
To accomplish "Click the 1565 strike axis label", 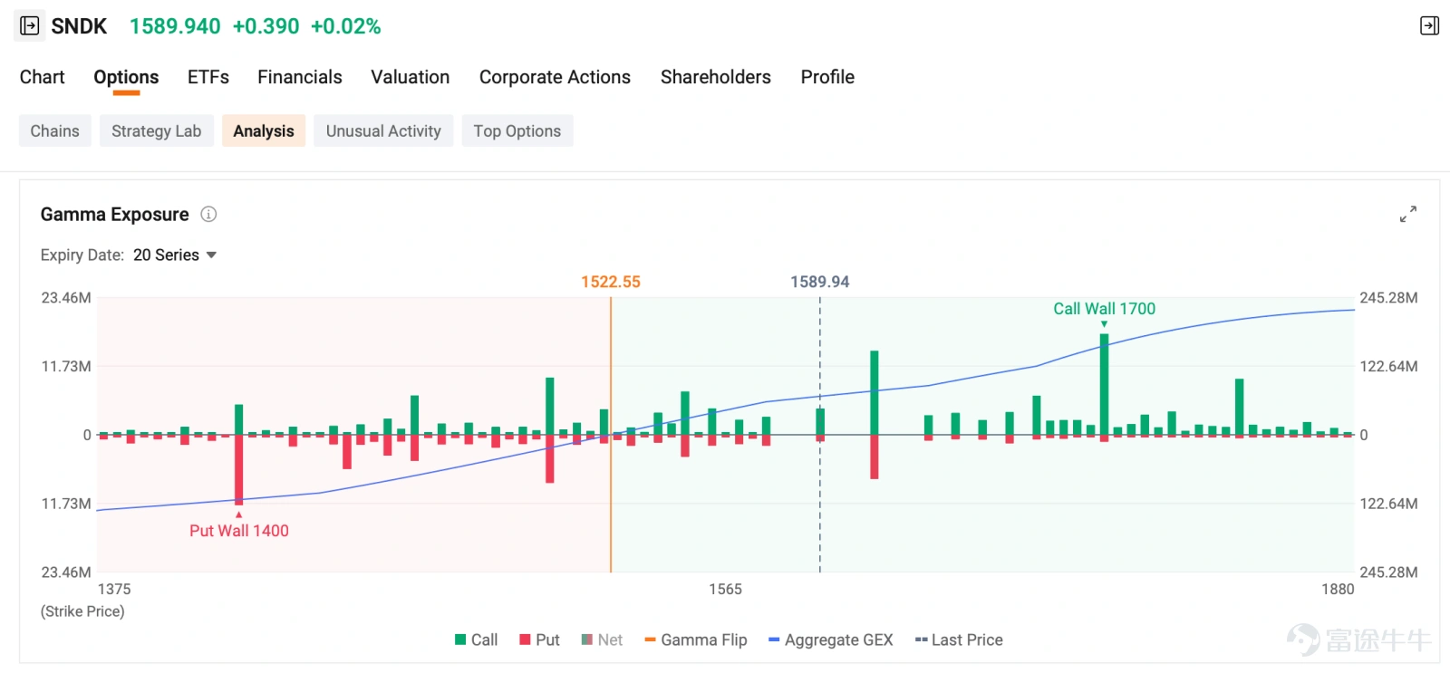I will (725, 590).
